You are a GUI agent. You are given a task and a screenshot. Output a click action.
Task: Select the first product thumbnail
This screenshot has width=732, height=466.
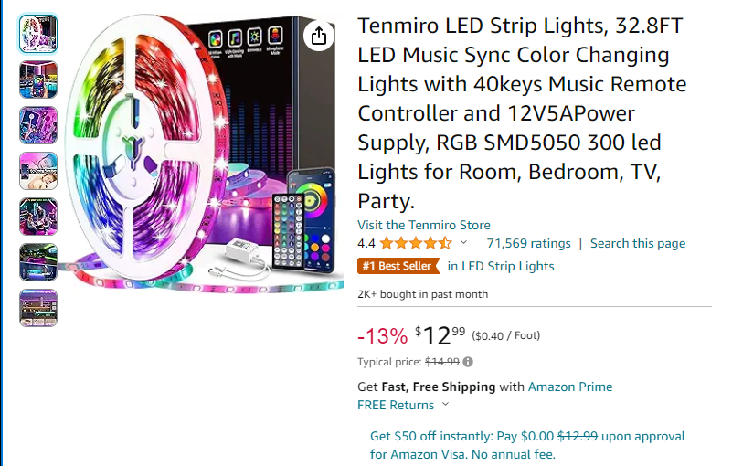point(38,34)
